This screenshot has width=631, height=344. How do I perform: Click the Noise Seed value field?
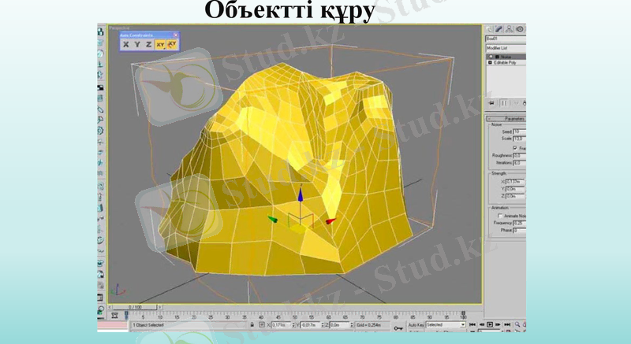click(x=520, y=131)
